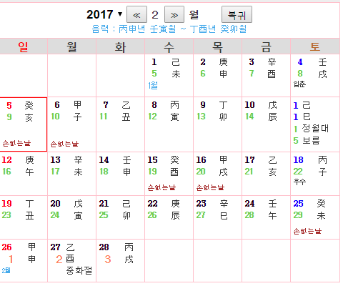Go to previous month with « button
Screen dimensions: 343x286
136,15
